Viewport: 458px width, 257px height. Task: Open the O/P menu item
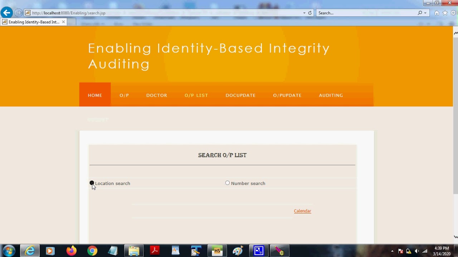124,95
